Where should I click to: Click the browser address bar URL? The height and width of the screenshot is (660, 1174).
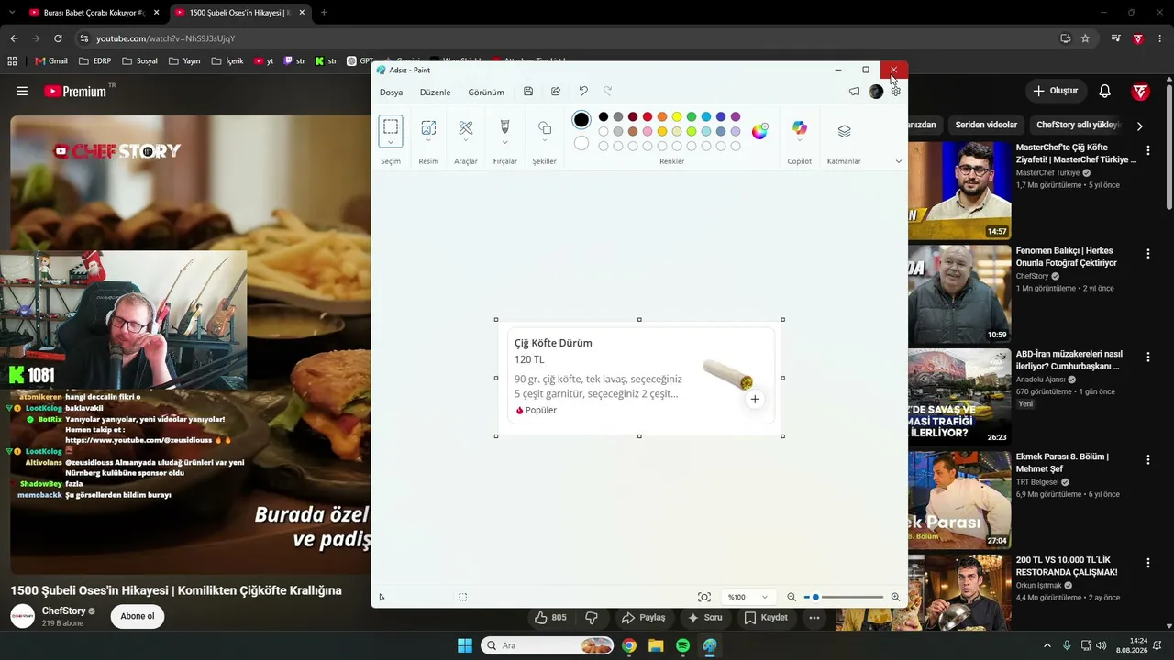(166, 38)
